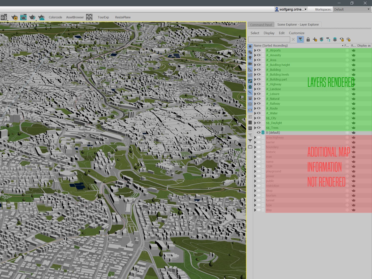Viewport: 372px width, 279px height.
Task: Sort by Name (Sorted Ascending) column header
Action: coord(298,45)
